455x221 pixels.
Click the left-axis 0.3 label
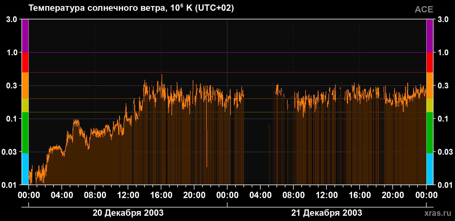click(x=12, y=86)
